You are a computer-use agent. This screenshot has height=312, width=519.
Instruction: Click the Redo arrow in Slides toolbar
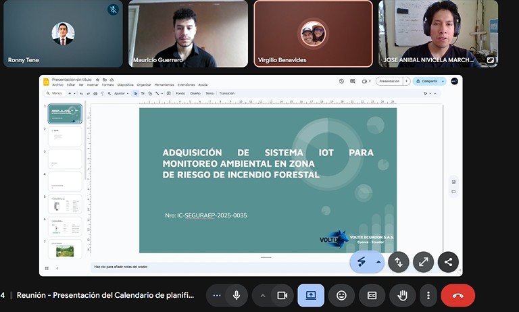click(x=89, y=94)
